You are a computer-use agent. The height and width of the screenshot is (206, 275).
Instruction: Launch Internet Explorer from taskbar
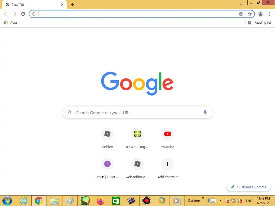click(x=24, y=201)
